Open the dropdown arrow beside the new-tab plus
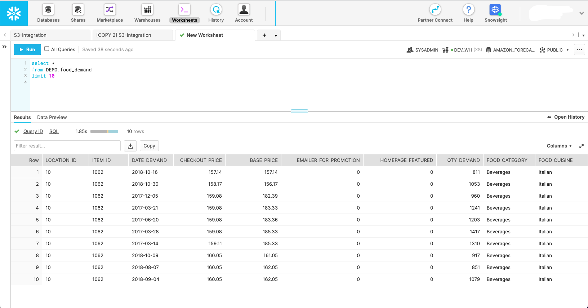Image resolution: width=588 pixels, height=308 pixels. click(x=276, y=35)
